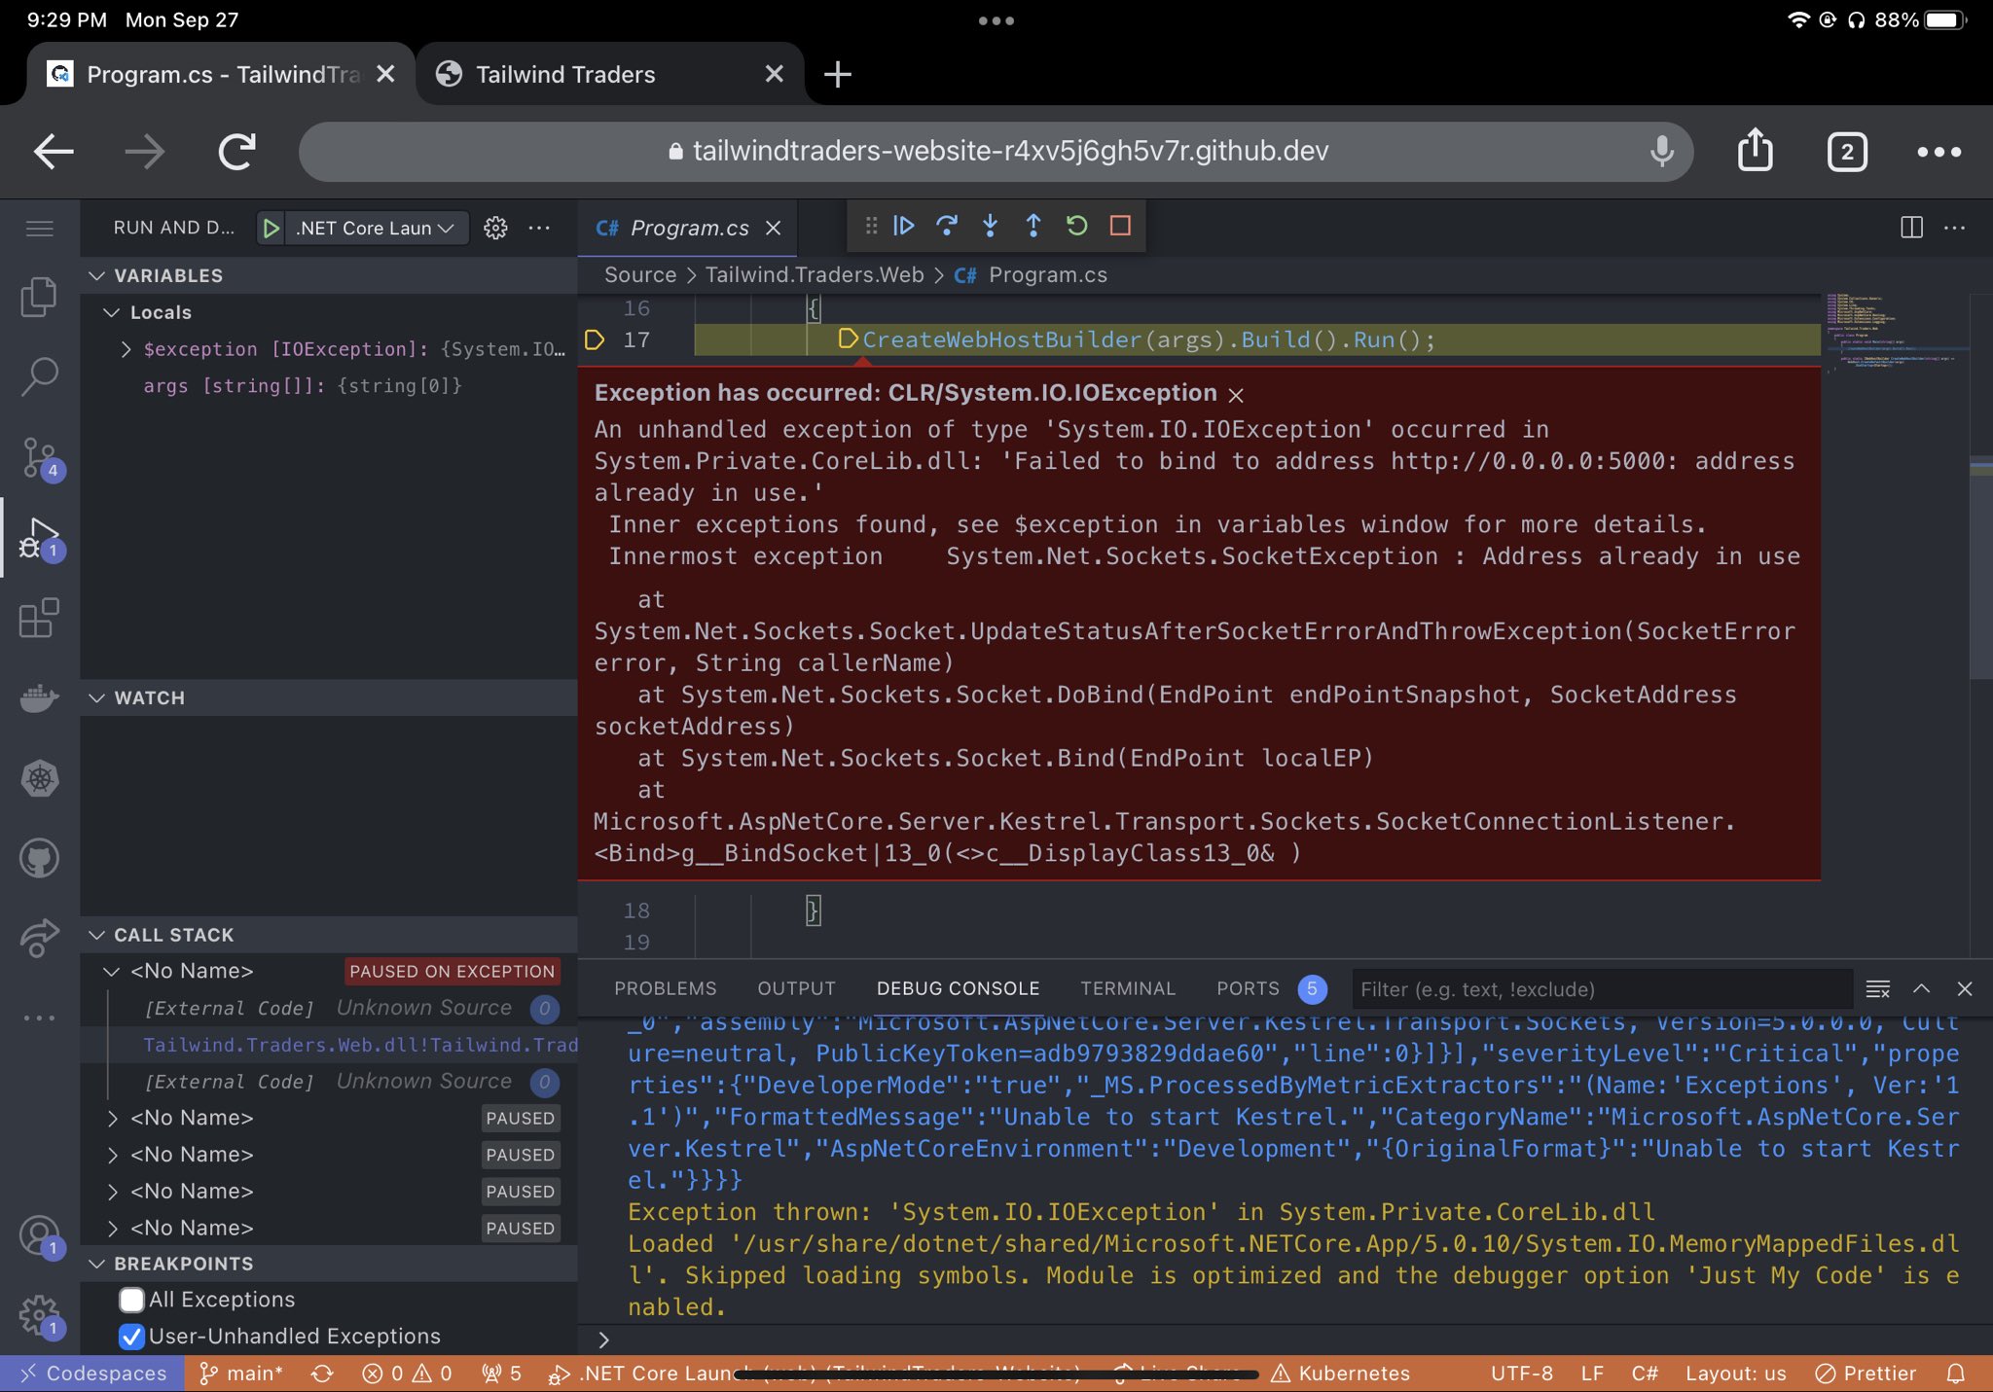This screenshot has height=1392, width=1993.
Task: Open launch.json via debug gear icon
Action: pyautogui.click(x=495, y=228)
